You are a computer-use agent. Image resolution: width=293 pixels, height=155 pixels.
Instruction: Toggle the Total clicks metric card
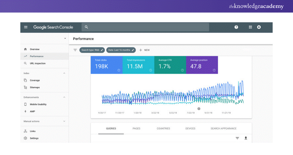pos(107,65)
